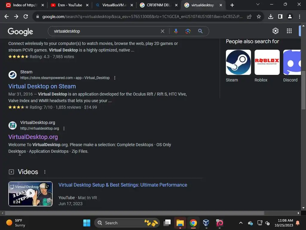Submit search with magnifier icon

click(x=200, y=31)
